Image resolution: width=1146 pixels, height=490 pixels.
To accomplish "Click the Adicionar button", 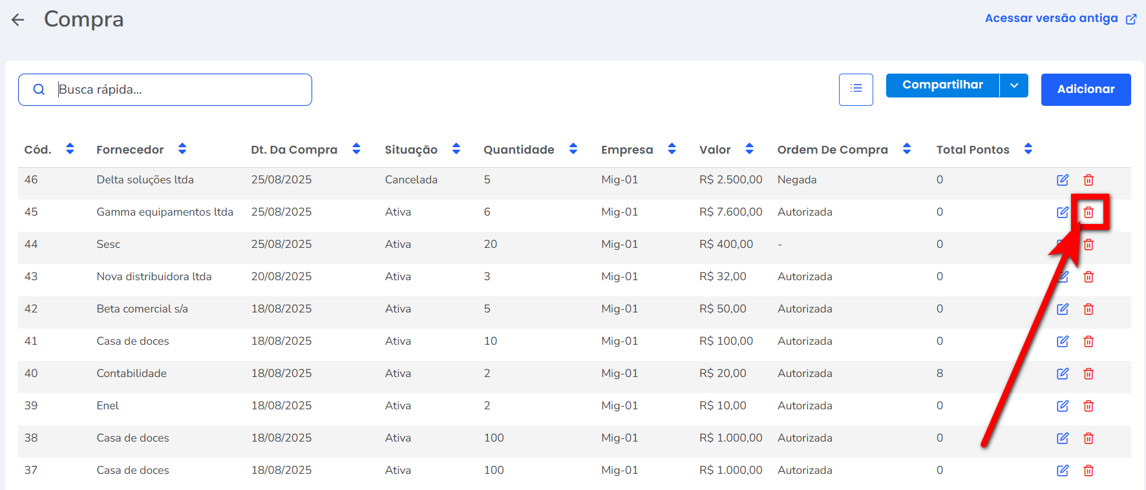I will (x=1085, y=89).
